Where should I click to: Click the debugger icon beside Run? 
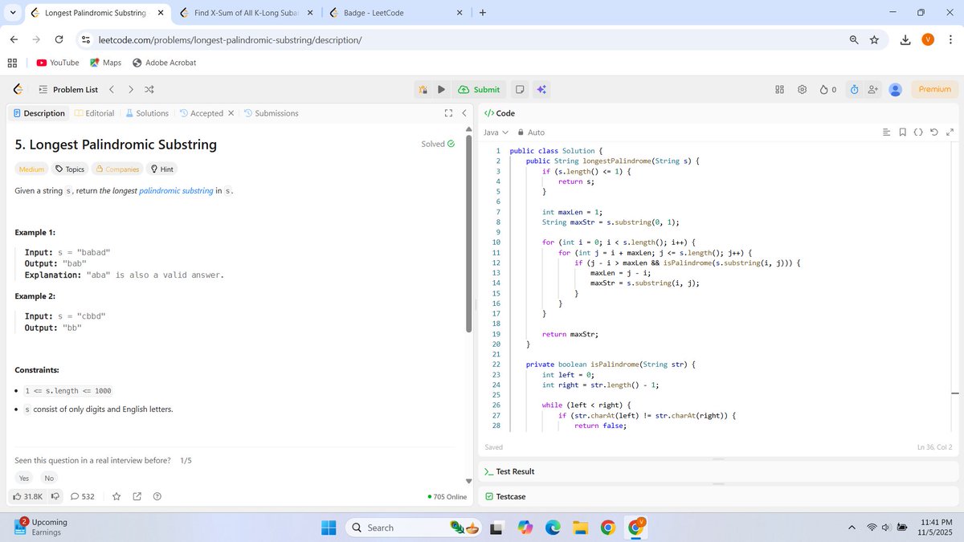[x=423, y=89]
